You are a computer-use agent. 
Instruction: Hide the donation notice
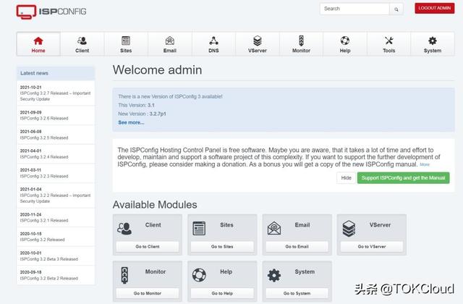347,178
